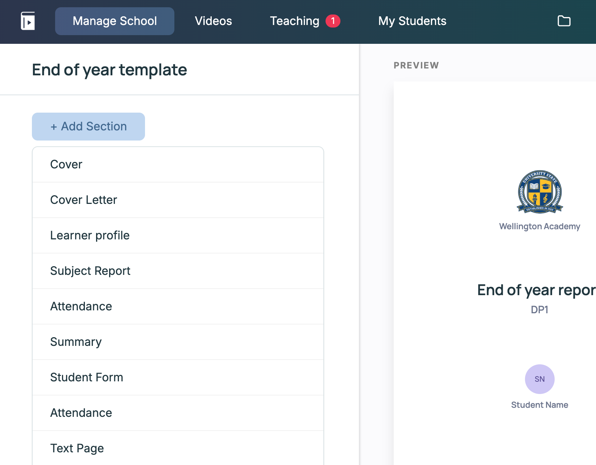Click the Wellington Academy school crest

coord(539,192)
